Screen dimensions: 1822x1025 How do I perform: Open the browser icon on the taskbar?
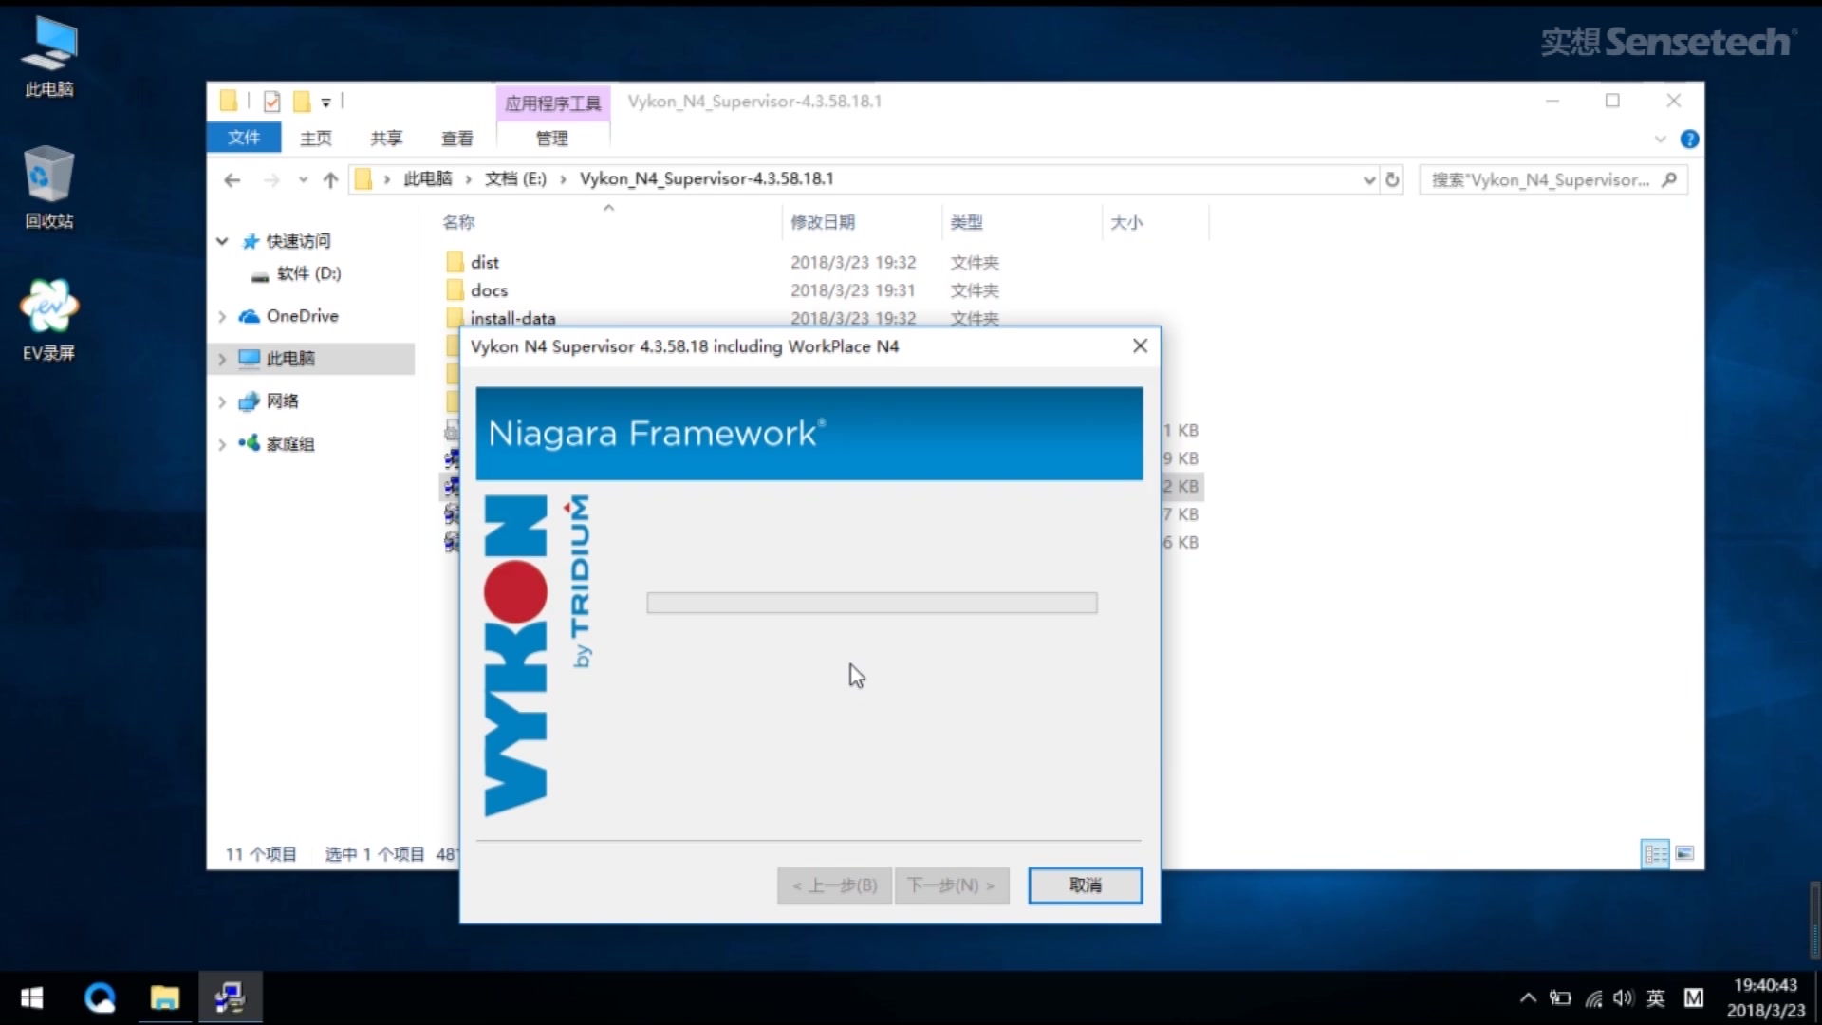pos(100,997)
